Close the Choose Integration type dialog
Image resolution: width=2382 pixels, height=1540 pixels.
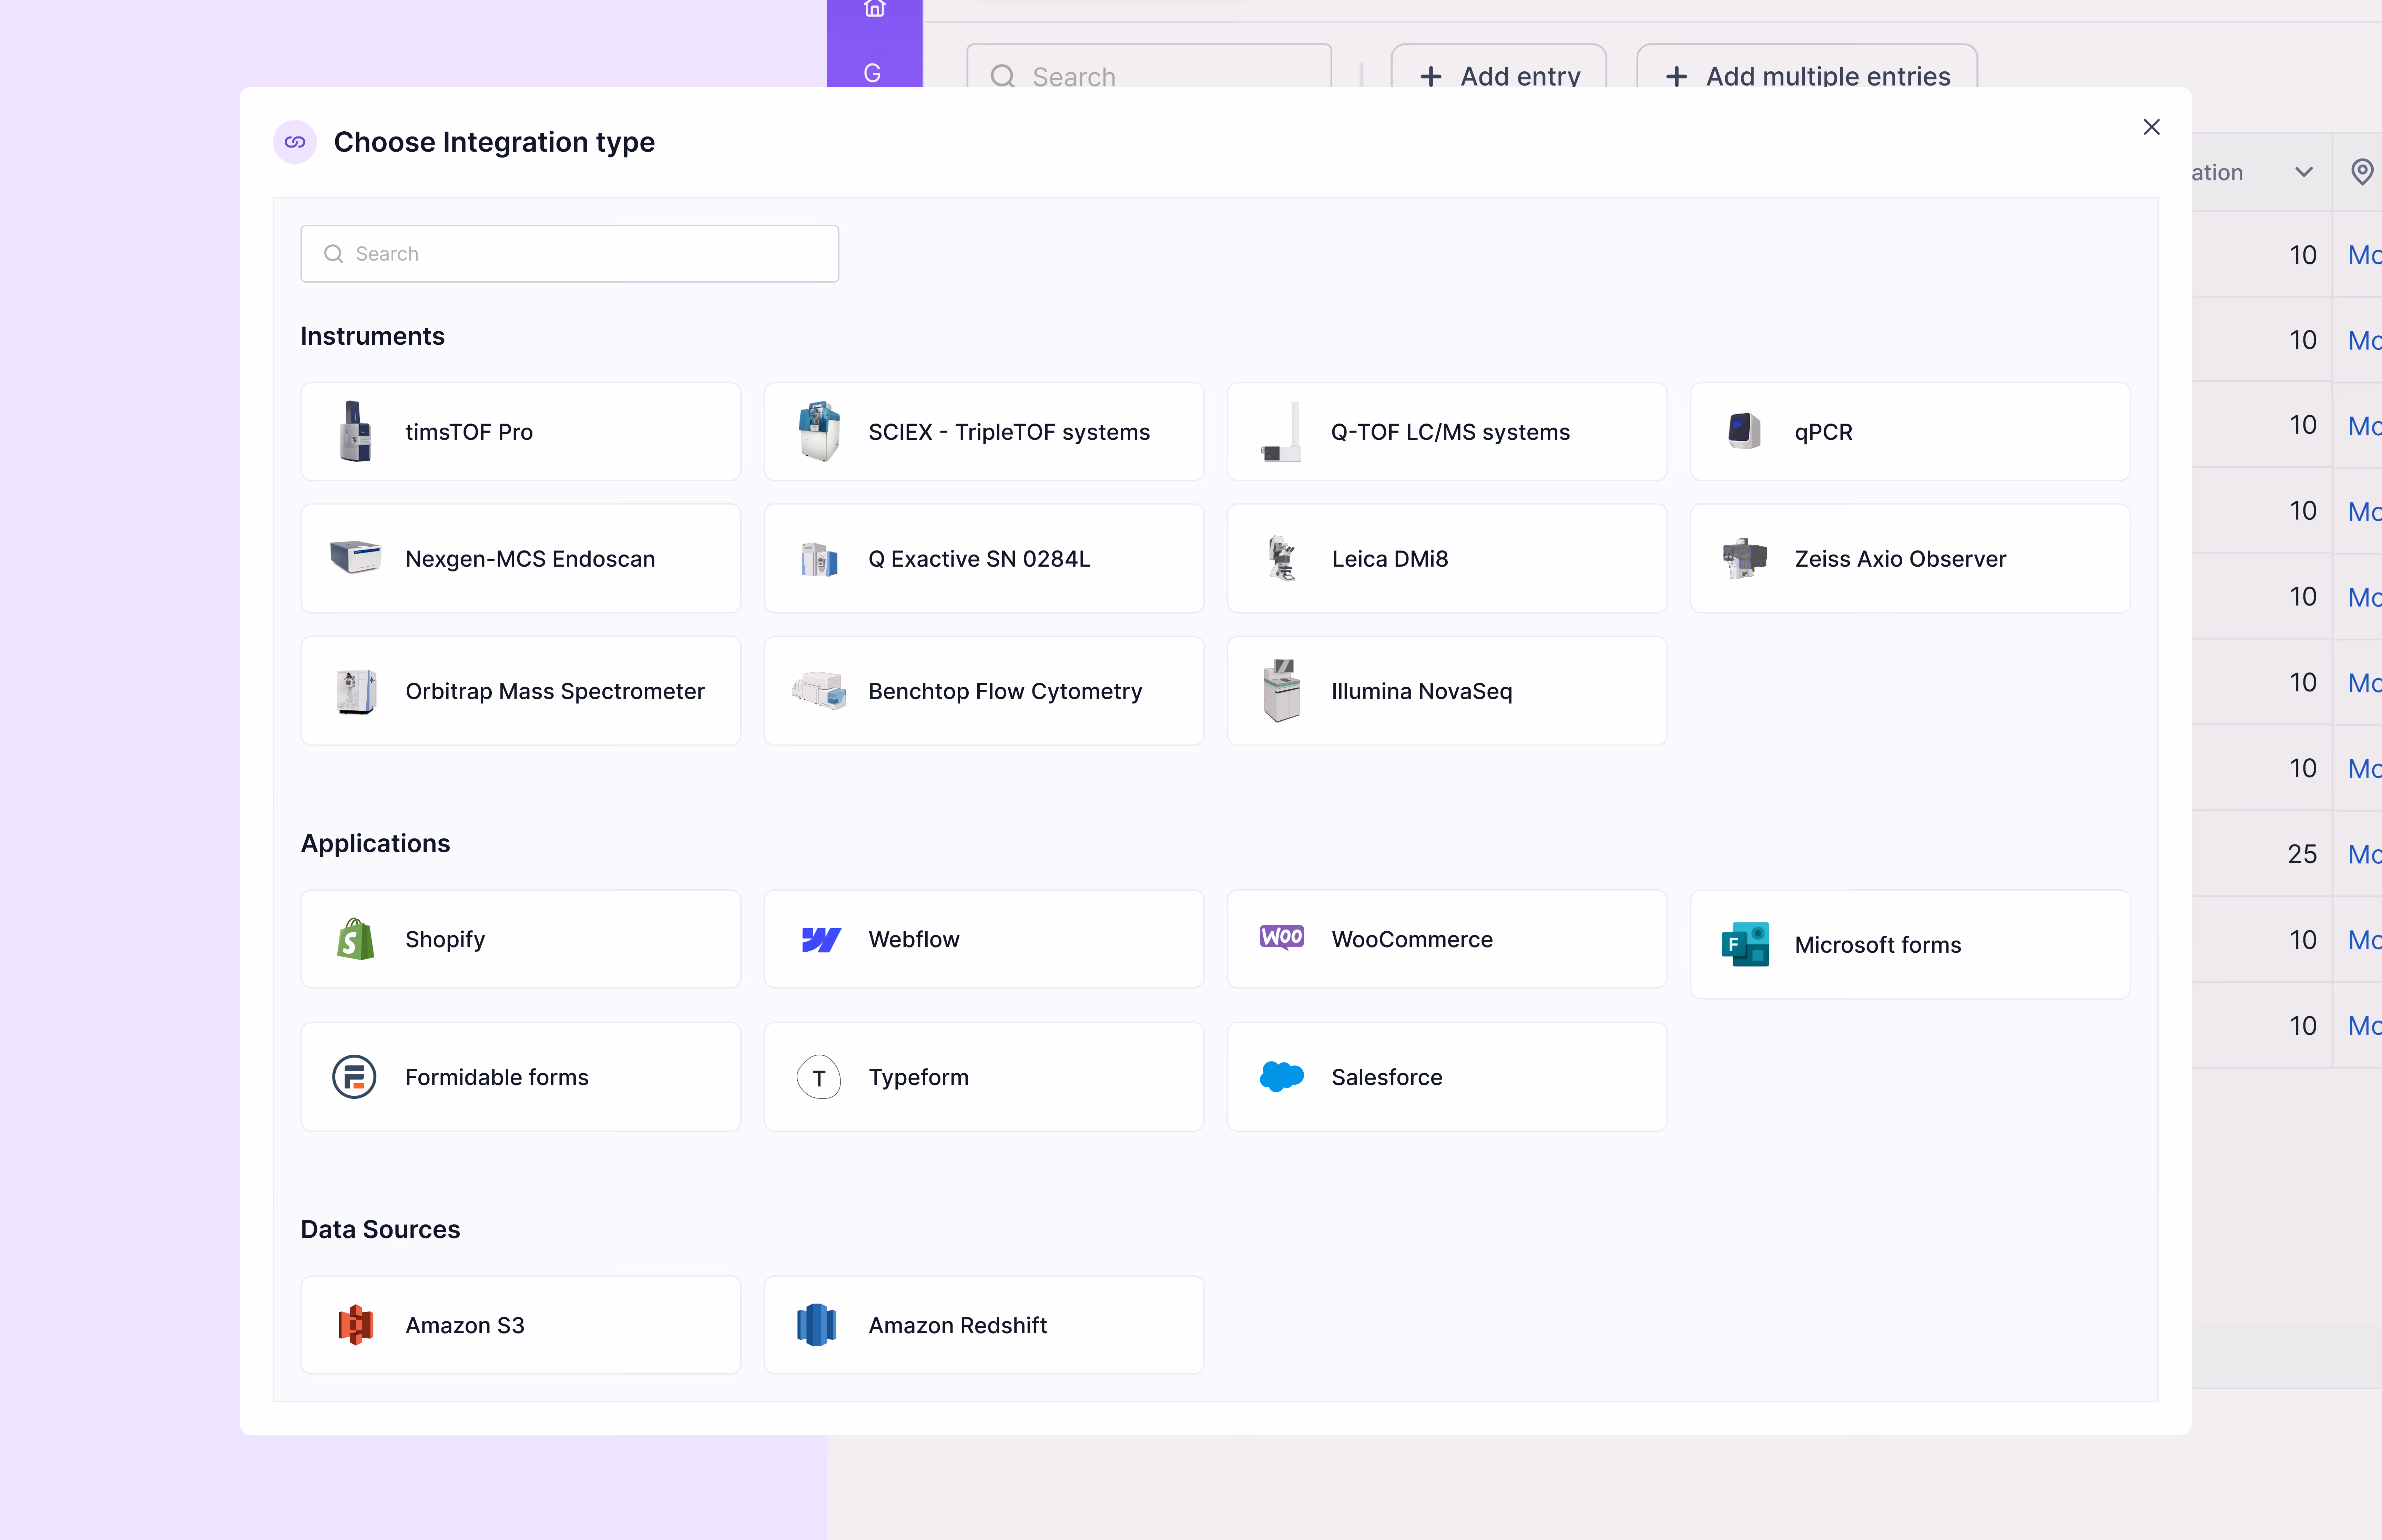[x=2151, y=127]
